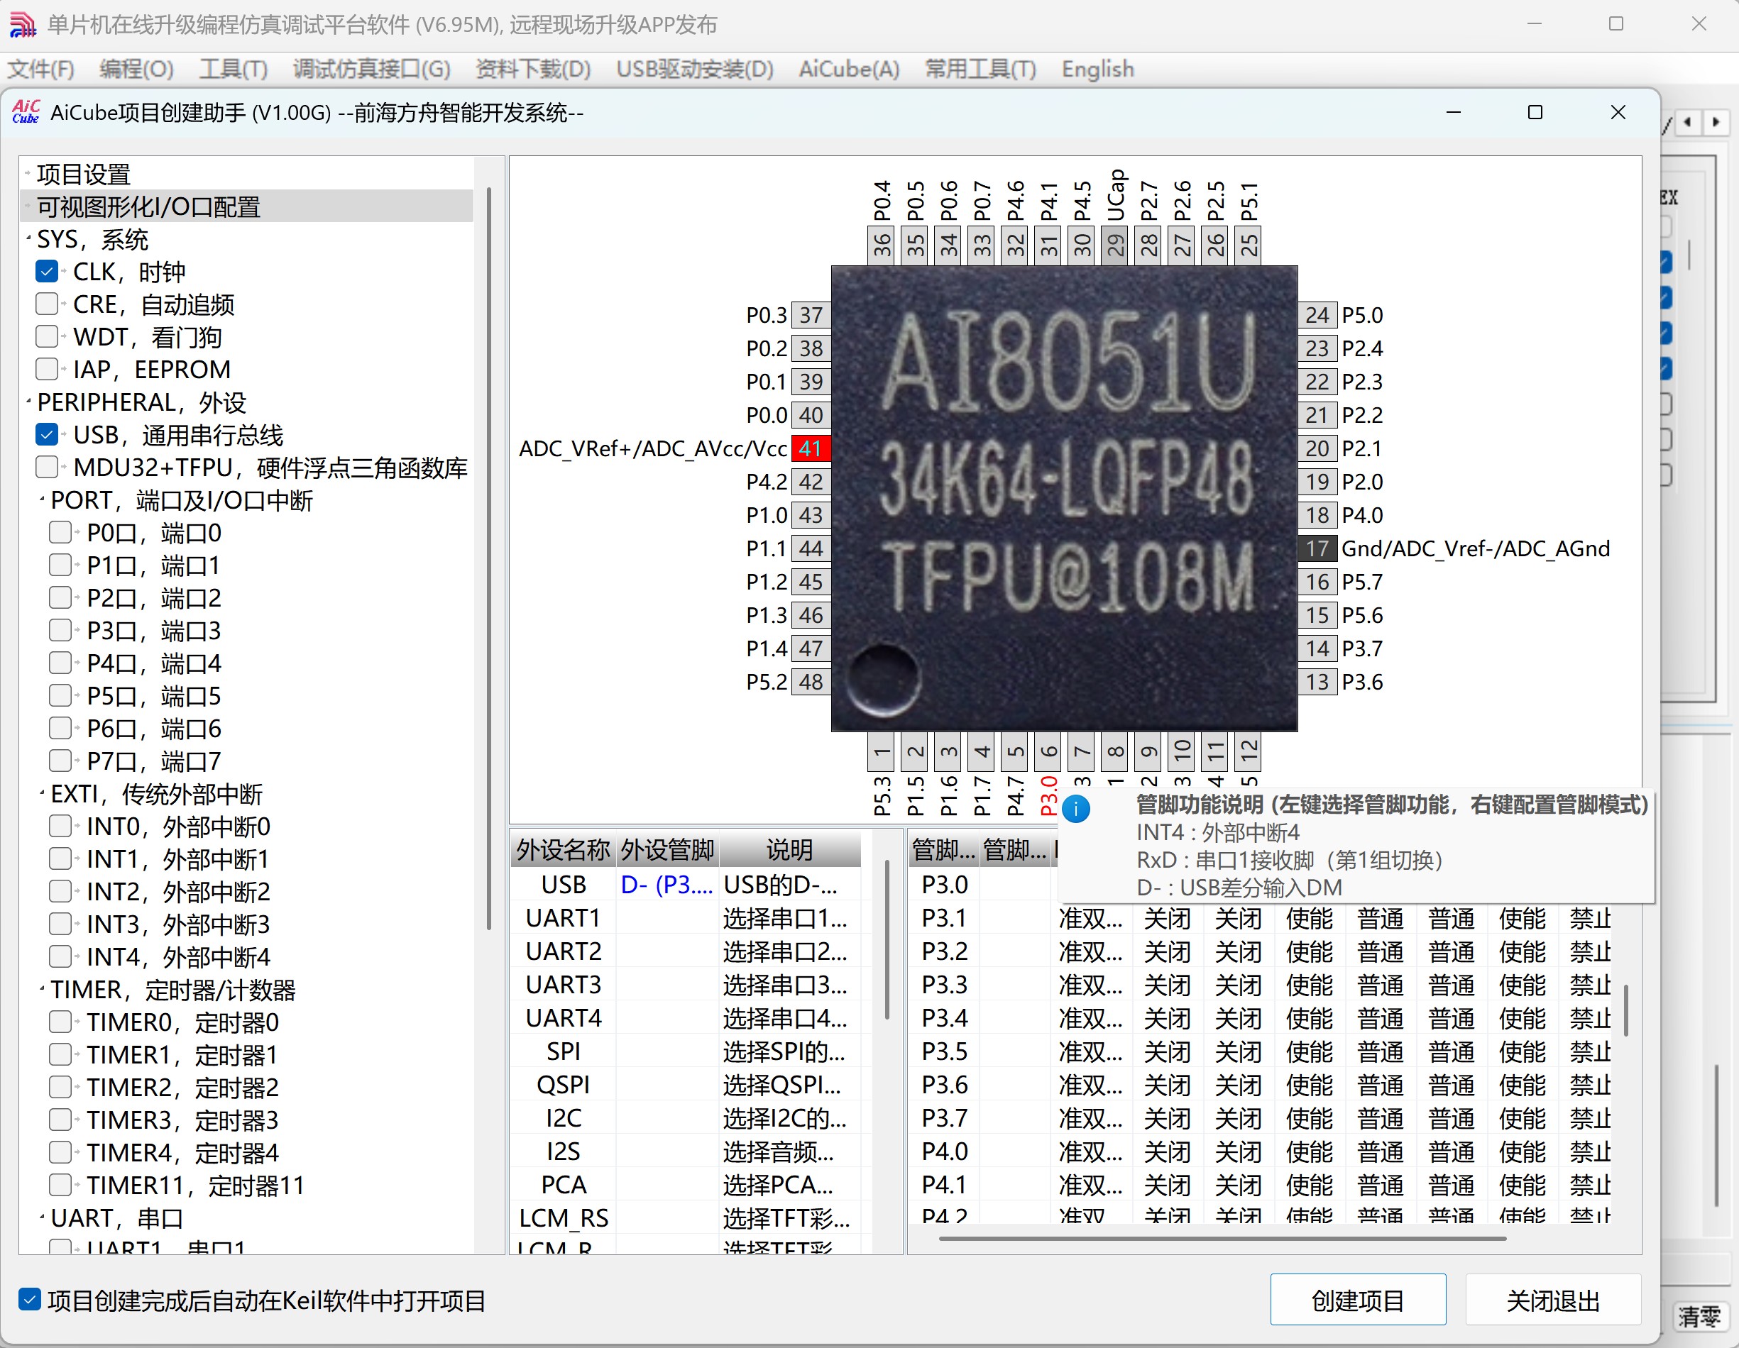This screenshot has width=1739, height=1348.
Task: Collapse the SYS, 系统 tree node
Action: click(x=28, y=238)
